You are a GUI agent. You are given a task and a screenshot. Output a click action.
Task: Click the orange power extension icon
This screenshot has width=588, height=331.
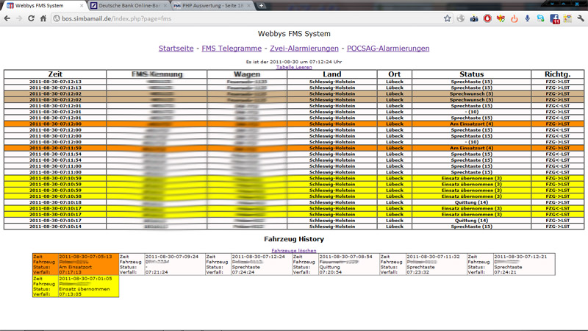click(514, 18)
